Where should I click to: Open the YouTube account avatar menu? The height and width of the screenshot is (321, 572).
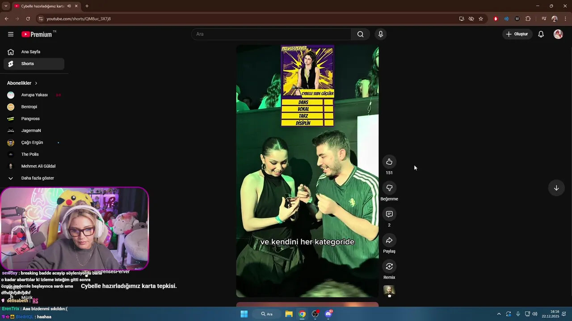(x=558, y=34)
